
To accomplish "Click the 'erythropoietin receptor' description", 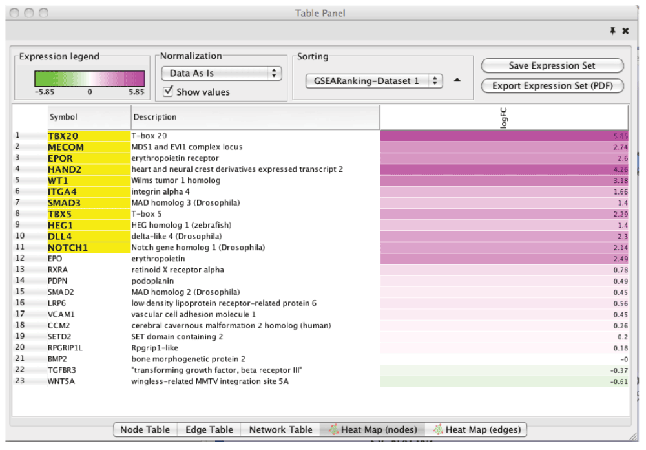I will coord(175,158).
